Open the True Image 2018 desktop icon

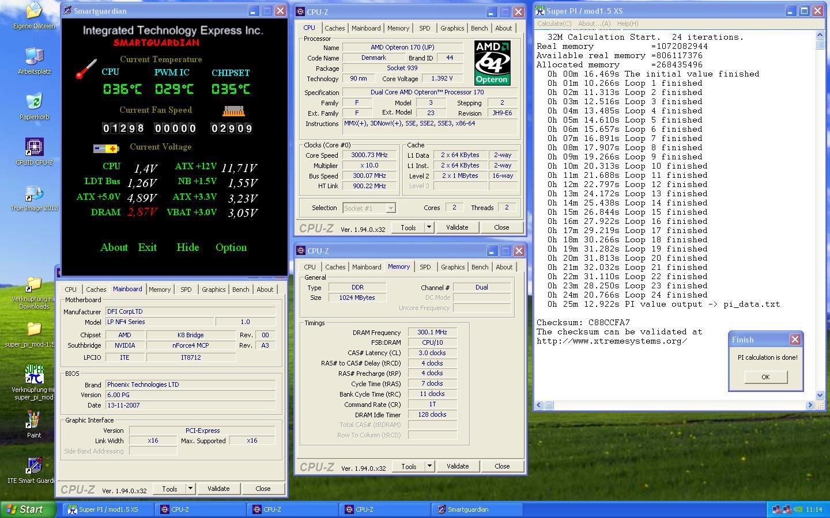click(x=34, y=194)
